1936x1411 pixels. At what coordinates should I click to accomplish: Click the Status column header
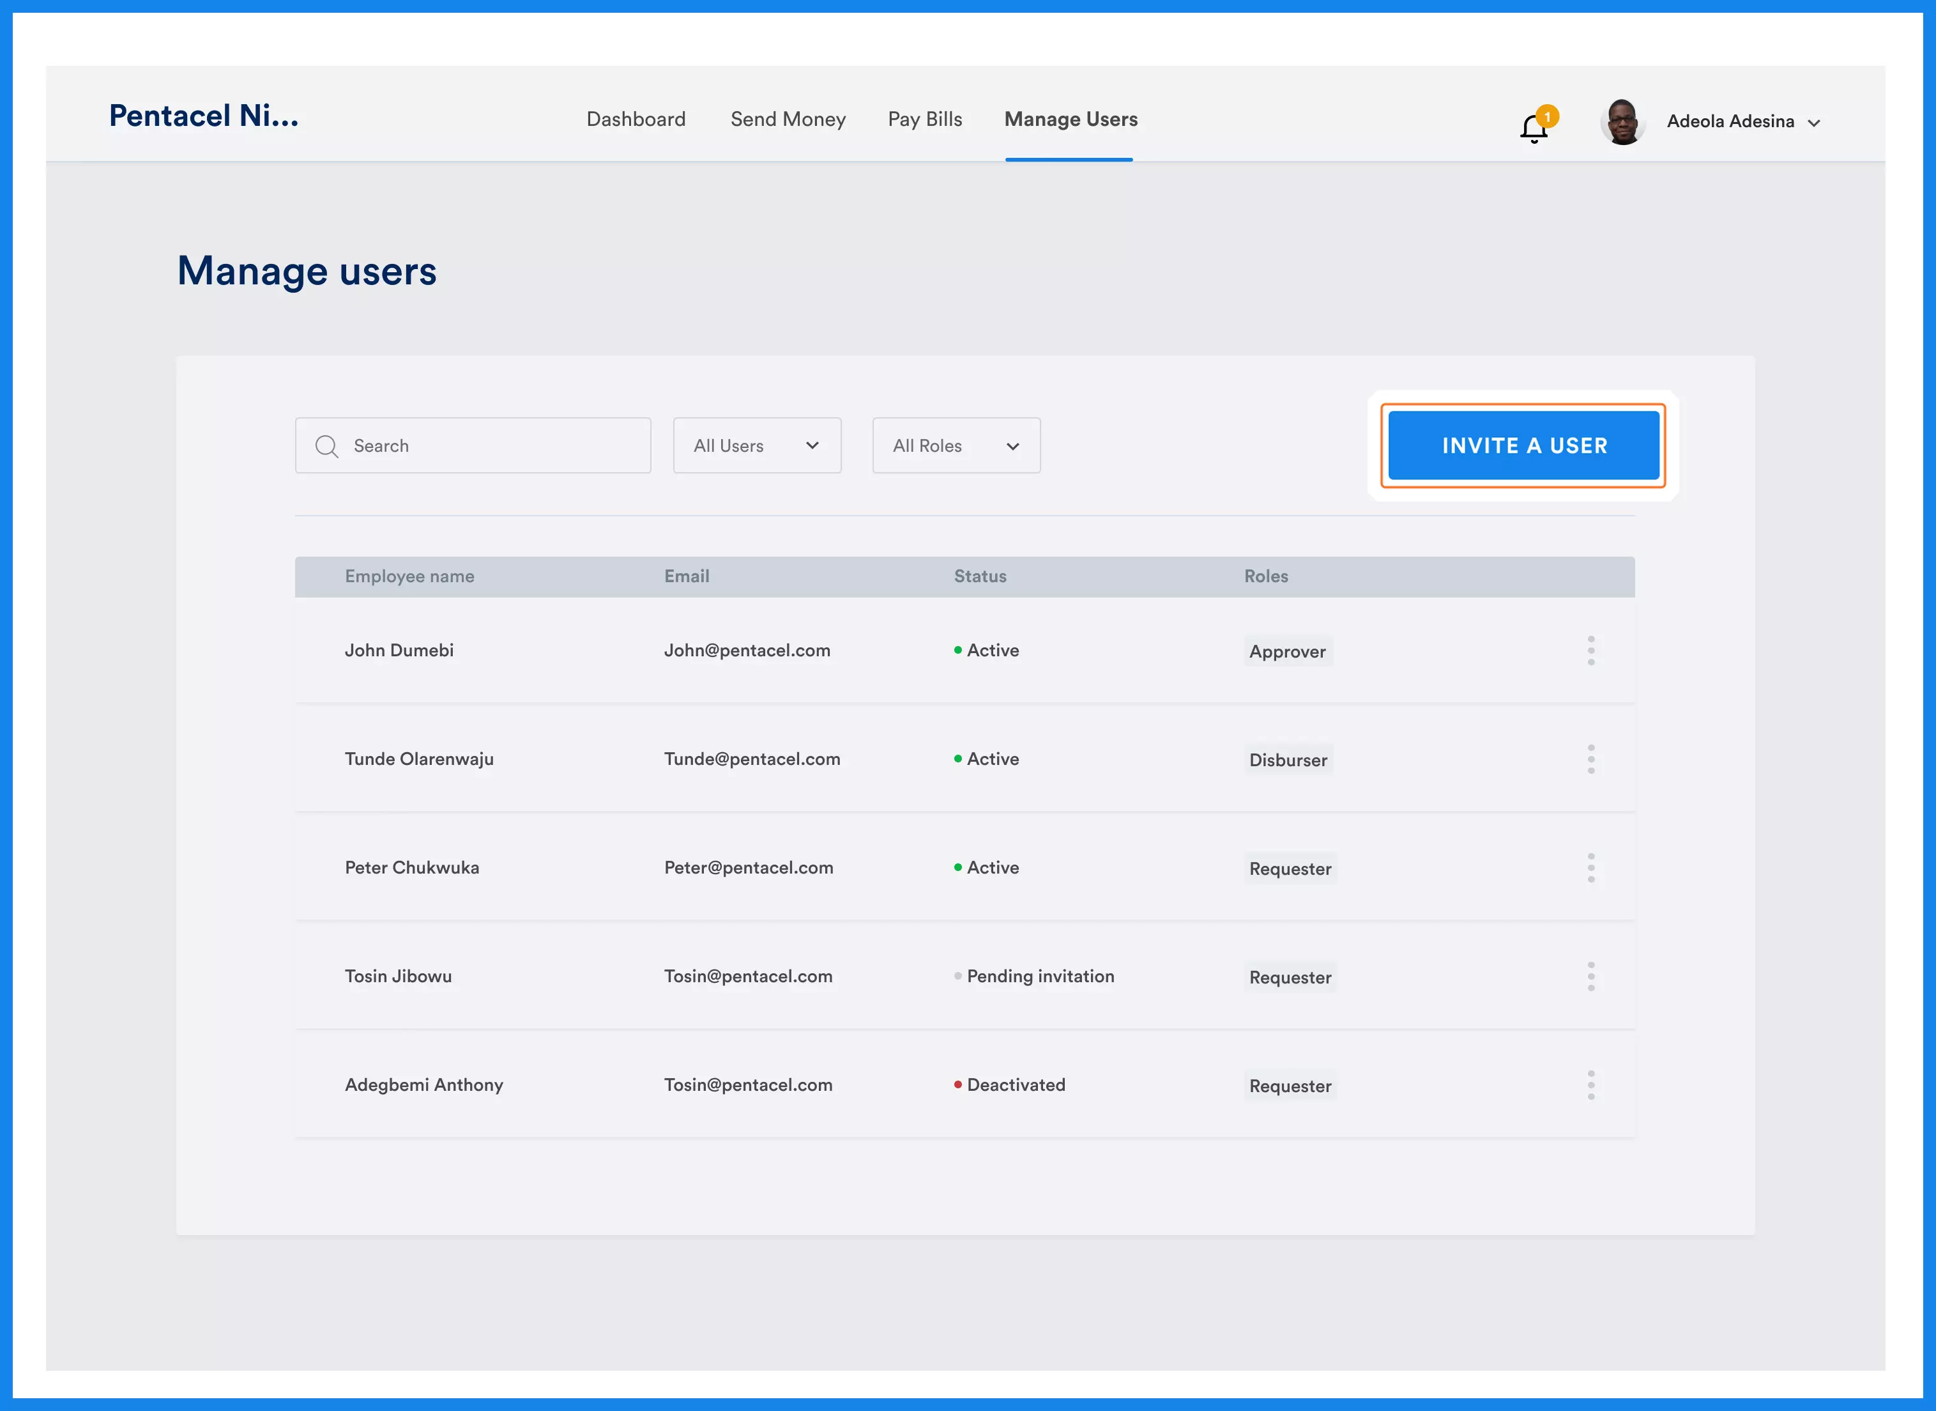tap(980, 576)
